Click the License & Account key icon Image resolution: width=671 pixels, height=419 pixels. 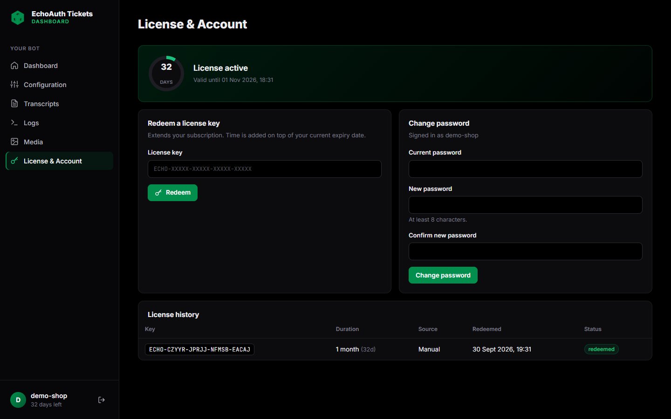(x=14, y=161)
